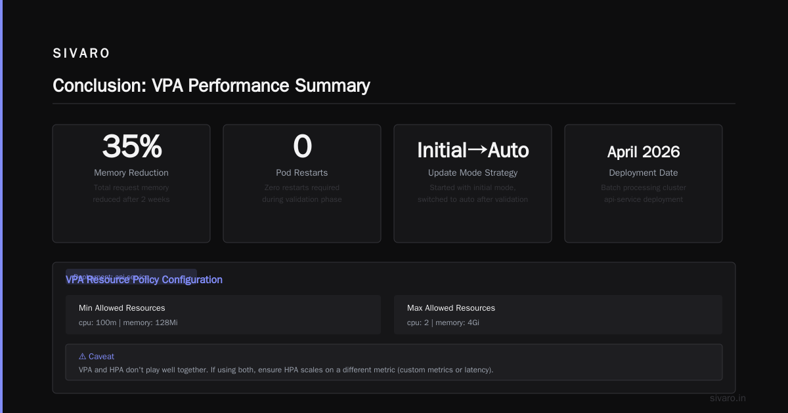
Task: Click the arrow between Initial and Auto
Action: (477, 150)
